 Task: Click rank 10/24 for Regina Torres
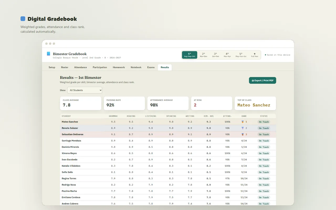tap(244, 178)
